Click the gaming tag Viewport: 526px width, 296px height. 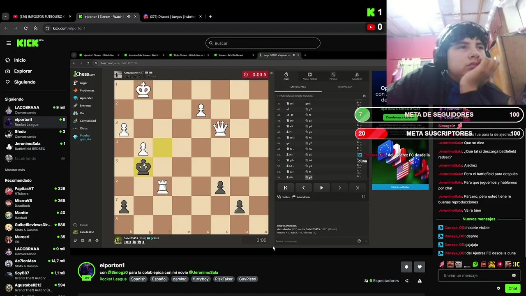click(180, 279)
